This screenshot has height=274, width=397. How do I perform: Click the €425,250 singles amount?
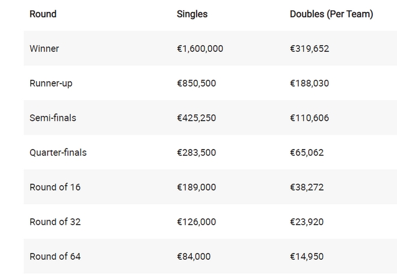[x=196, y=118]
